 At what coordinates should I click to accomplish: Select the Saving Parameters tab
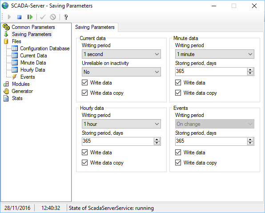coord(95,27)
